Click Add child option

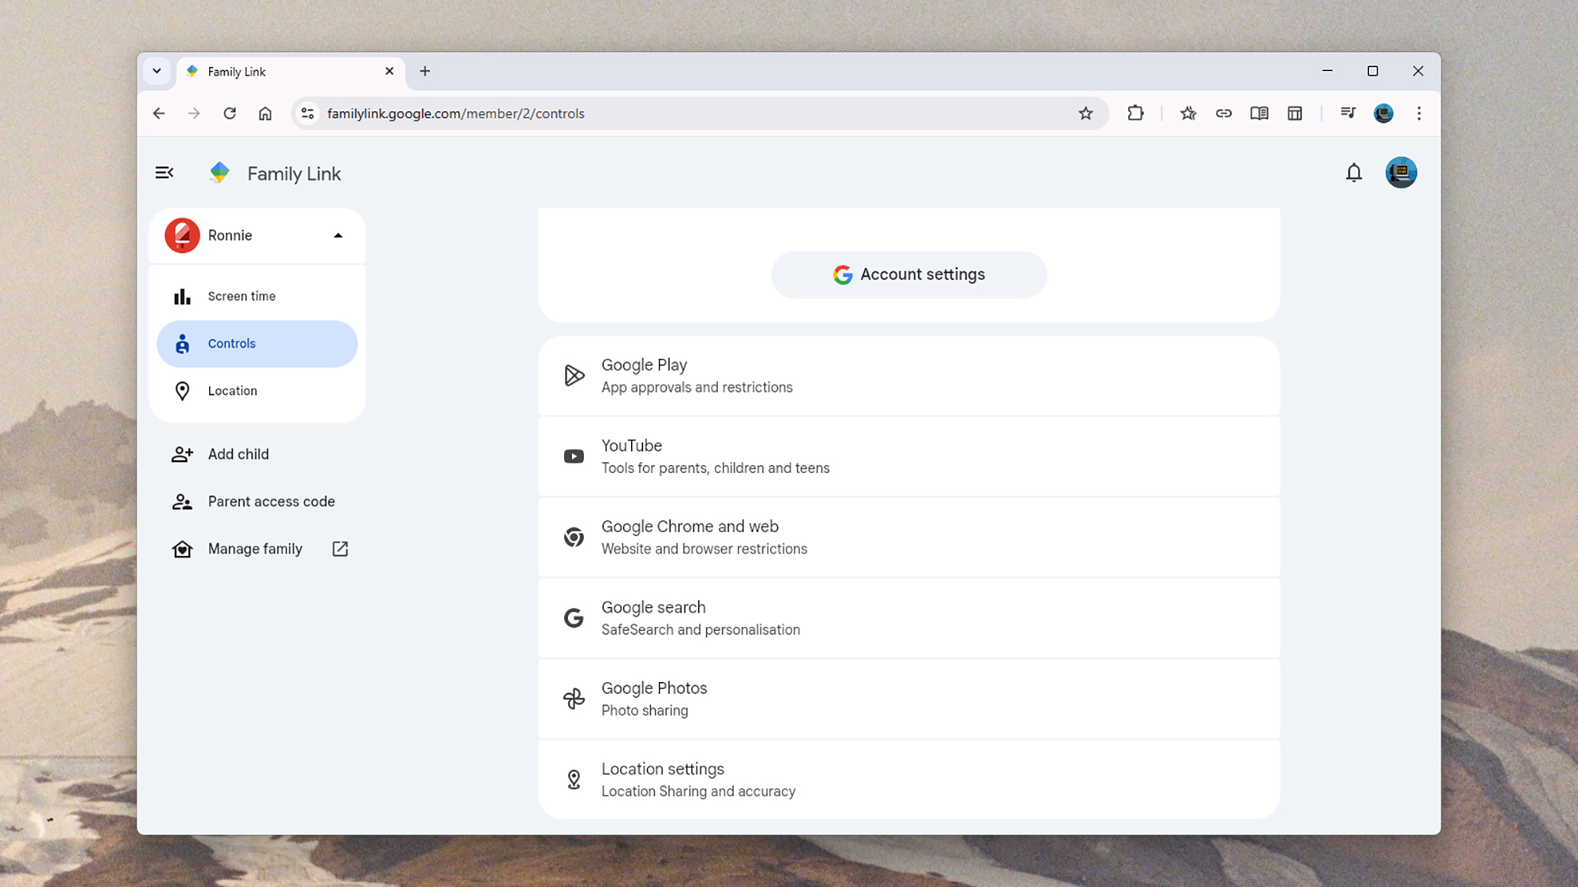238,454
